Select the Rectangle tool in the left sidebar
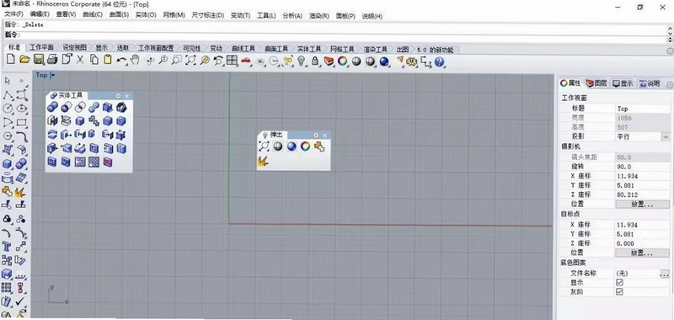The width and height of the screenshot is (674, 320). click(22, 123)
